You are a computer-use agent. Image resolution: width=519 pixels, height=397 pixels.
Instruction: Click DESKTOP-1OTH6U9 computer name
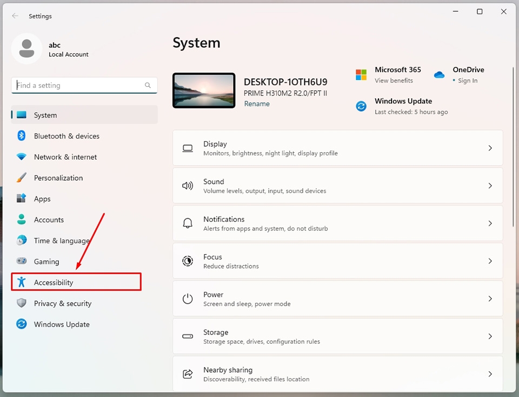(x=285, y=82)
